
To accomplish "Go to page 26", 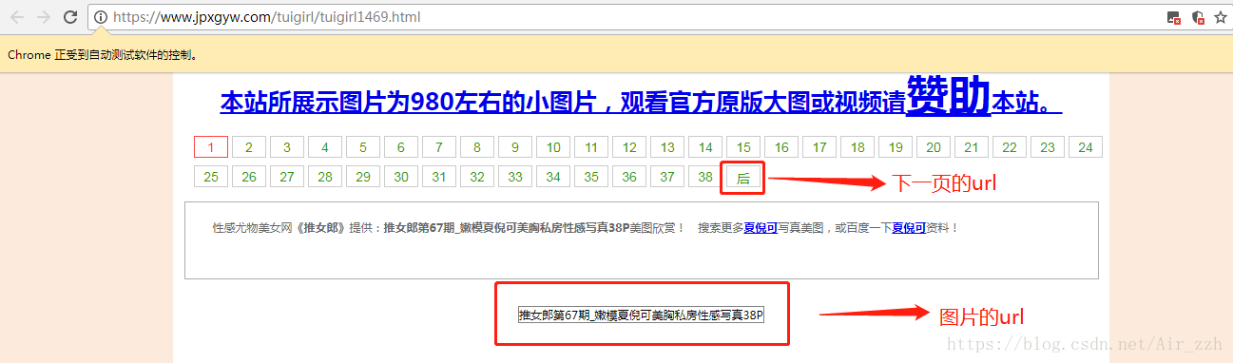I will [249, 177].
